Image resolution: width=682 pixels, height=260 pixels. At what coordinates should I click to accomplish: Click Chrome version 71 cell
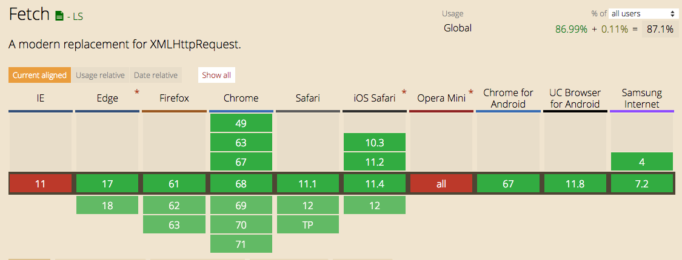[241, 244]
